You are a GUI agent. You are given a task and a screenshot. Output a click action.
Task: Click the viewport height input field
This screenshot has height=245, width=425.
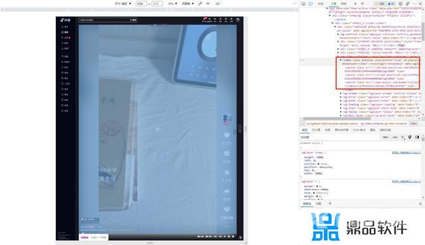[x=157, y=4]
